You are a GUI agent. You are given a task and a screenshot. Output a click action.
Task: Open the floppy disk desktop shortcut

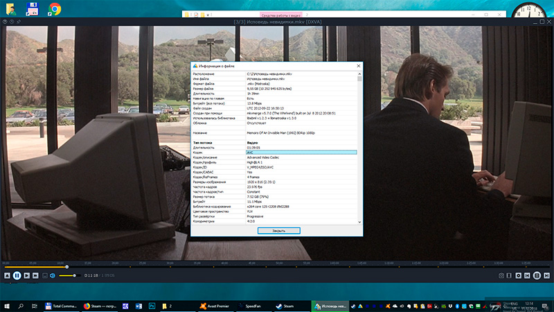[x=32, y=8]
